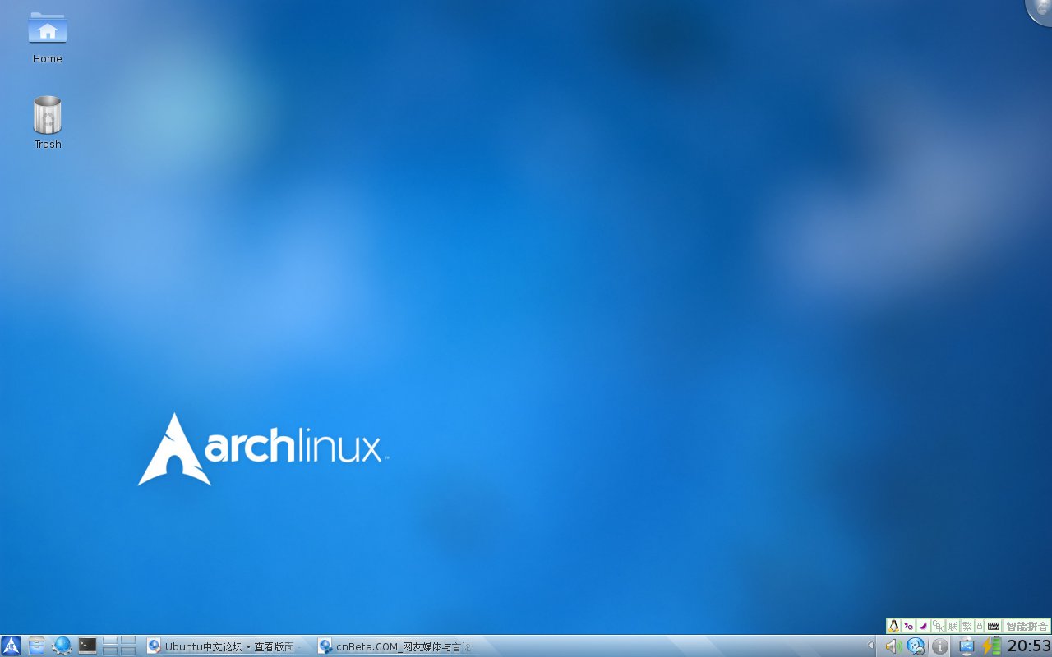1052x657 pixels.
Task: Open the Home folder desktop icon
Action: [x=47, y=38]
